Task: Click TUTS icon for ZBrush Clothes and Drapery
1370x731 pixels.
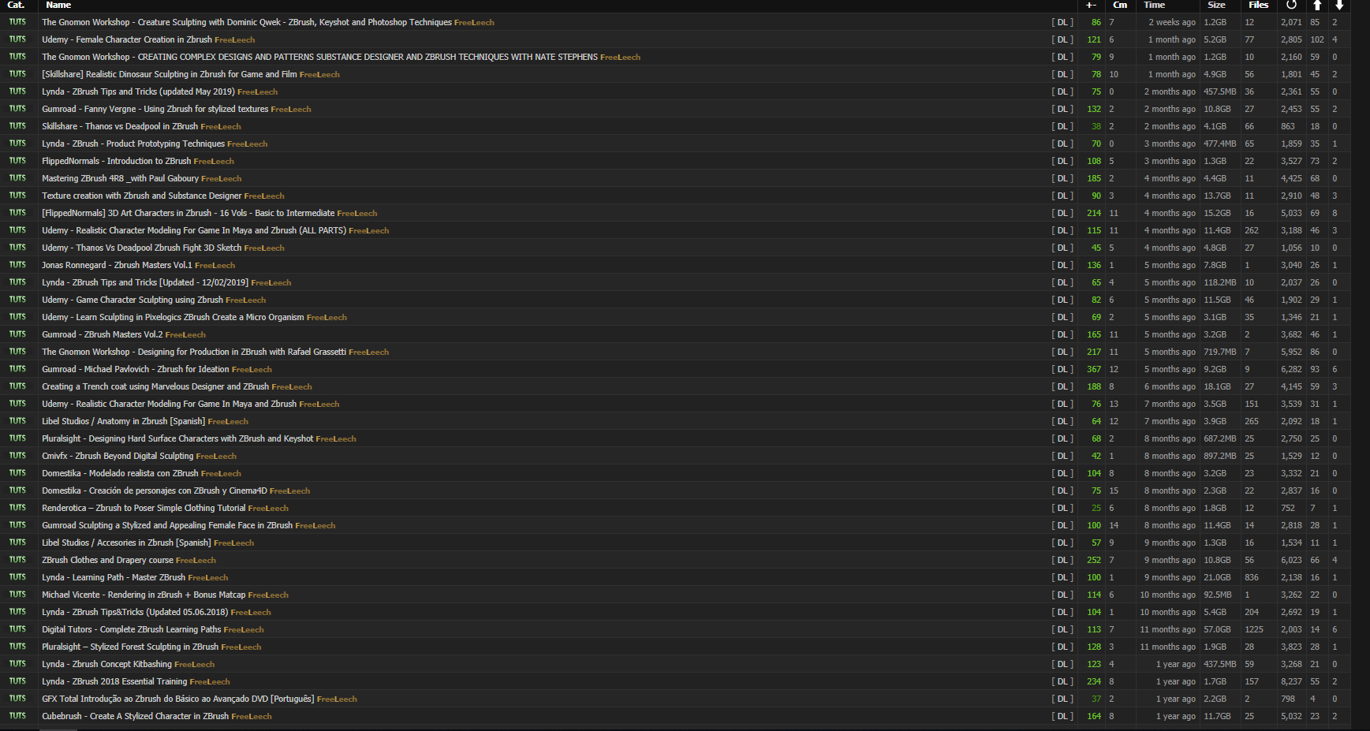Action: pyautogui.click(x=17, y=560)
